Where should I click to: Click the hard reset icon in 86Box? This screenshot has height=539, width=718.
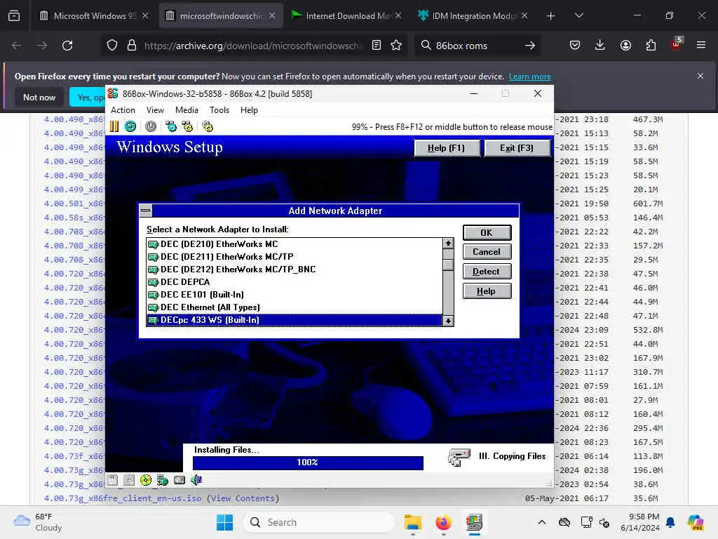click(130, 126)
